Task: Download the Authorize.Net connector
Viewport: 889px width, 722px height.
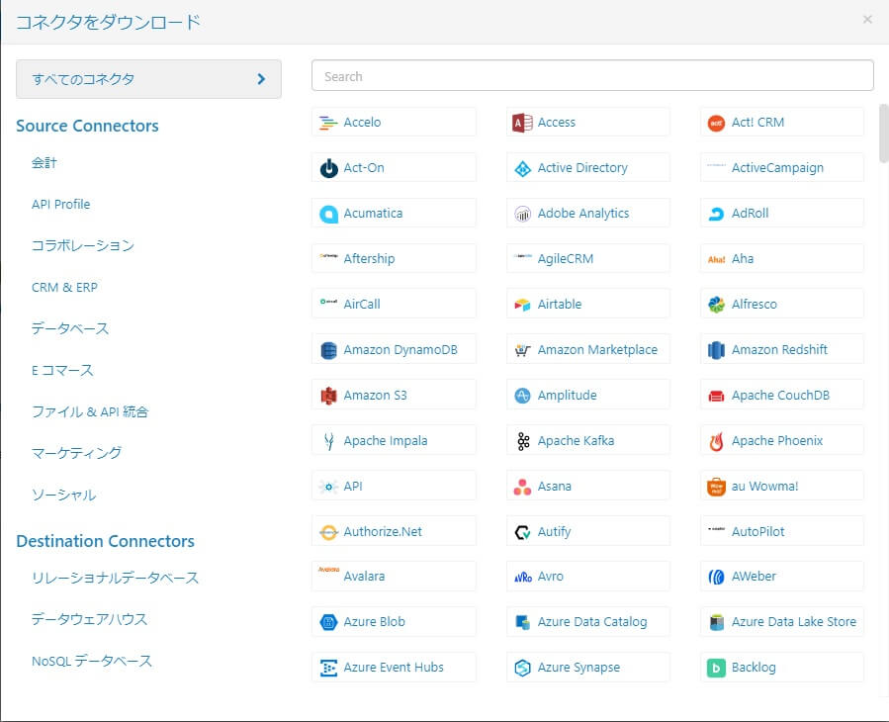Action: click(394, 531)
